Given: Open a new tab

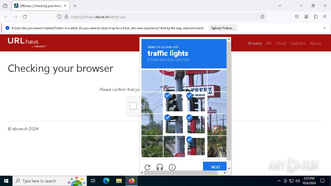Looking at the screenshot, I should tap(75, 6).
